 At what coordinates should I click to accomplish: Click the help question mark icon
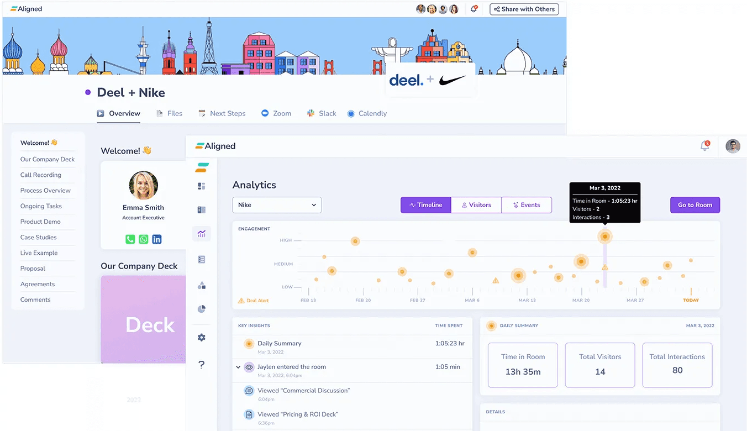coord(202,365)
